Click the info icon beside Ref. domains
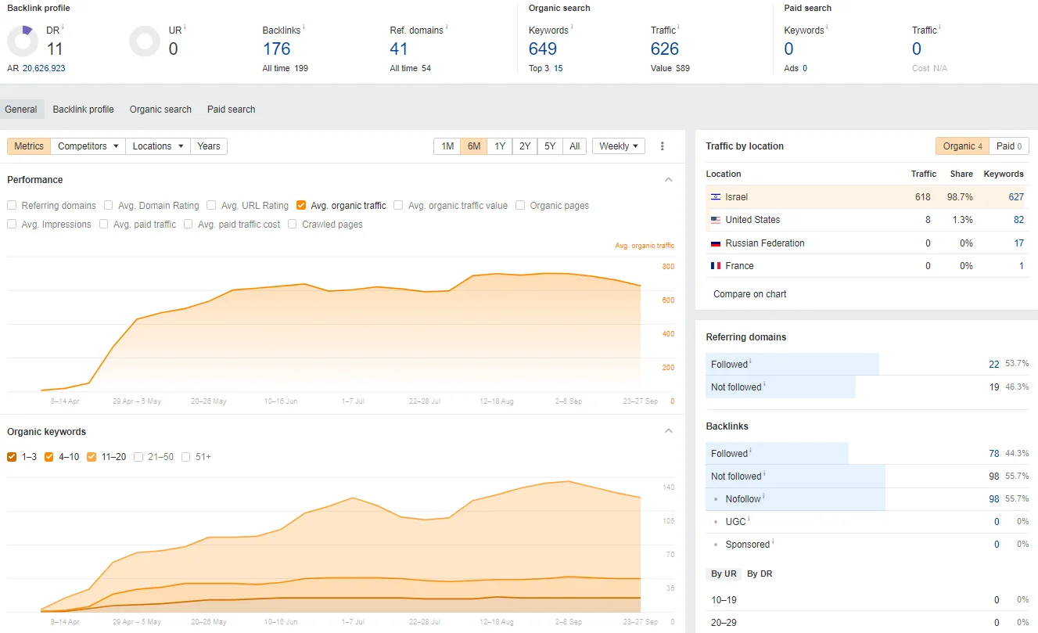The width and height of the screenshot is (1038, 633). point(447,28)
